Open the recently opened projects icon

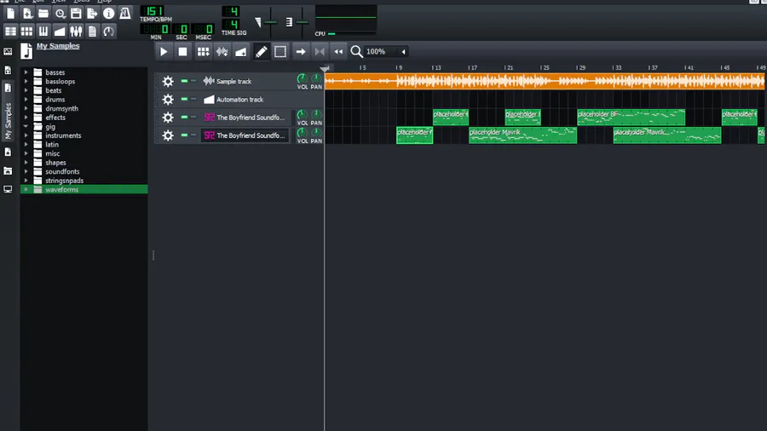click(x=60, y=13)
